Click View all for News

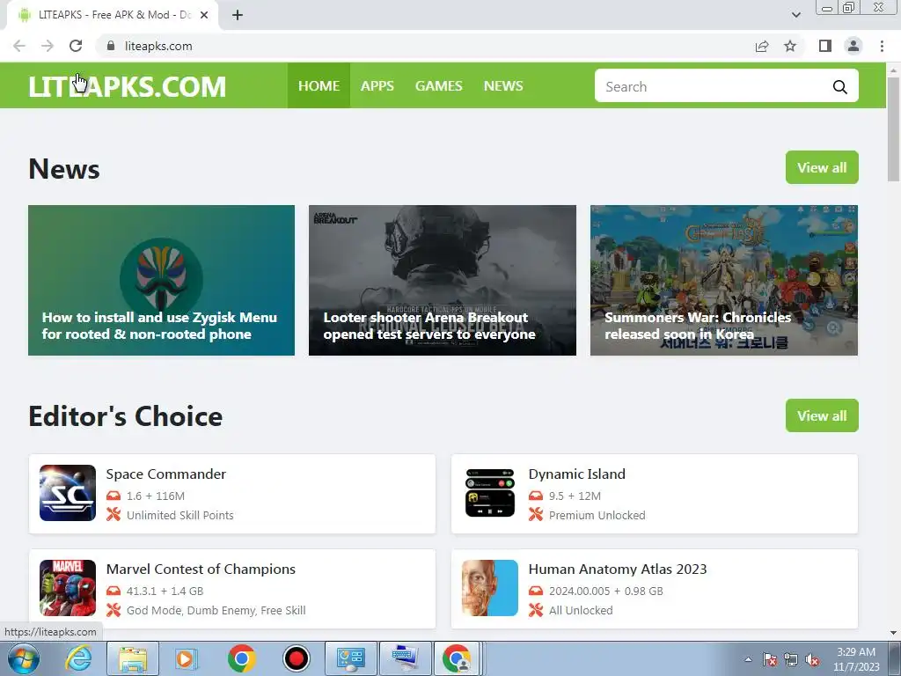pos(822,167)
